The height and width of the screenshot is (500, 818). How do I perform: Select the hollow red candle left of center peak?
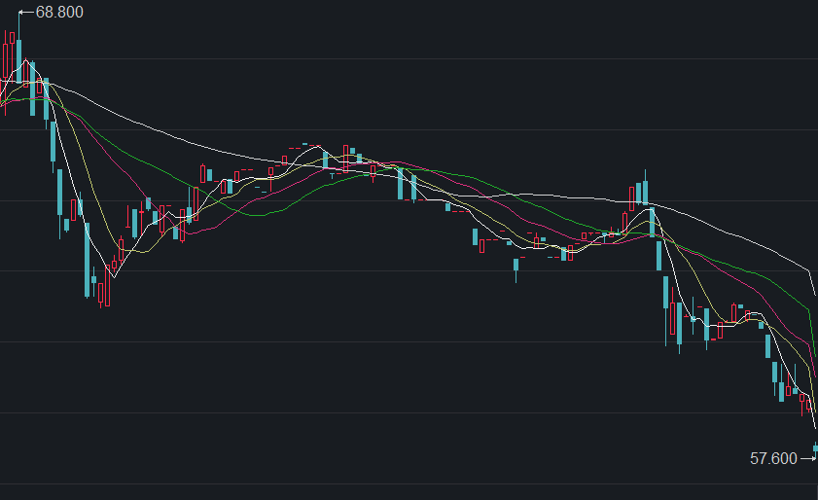[x=203, y=174]
